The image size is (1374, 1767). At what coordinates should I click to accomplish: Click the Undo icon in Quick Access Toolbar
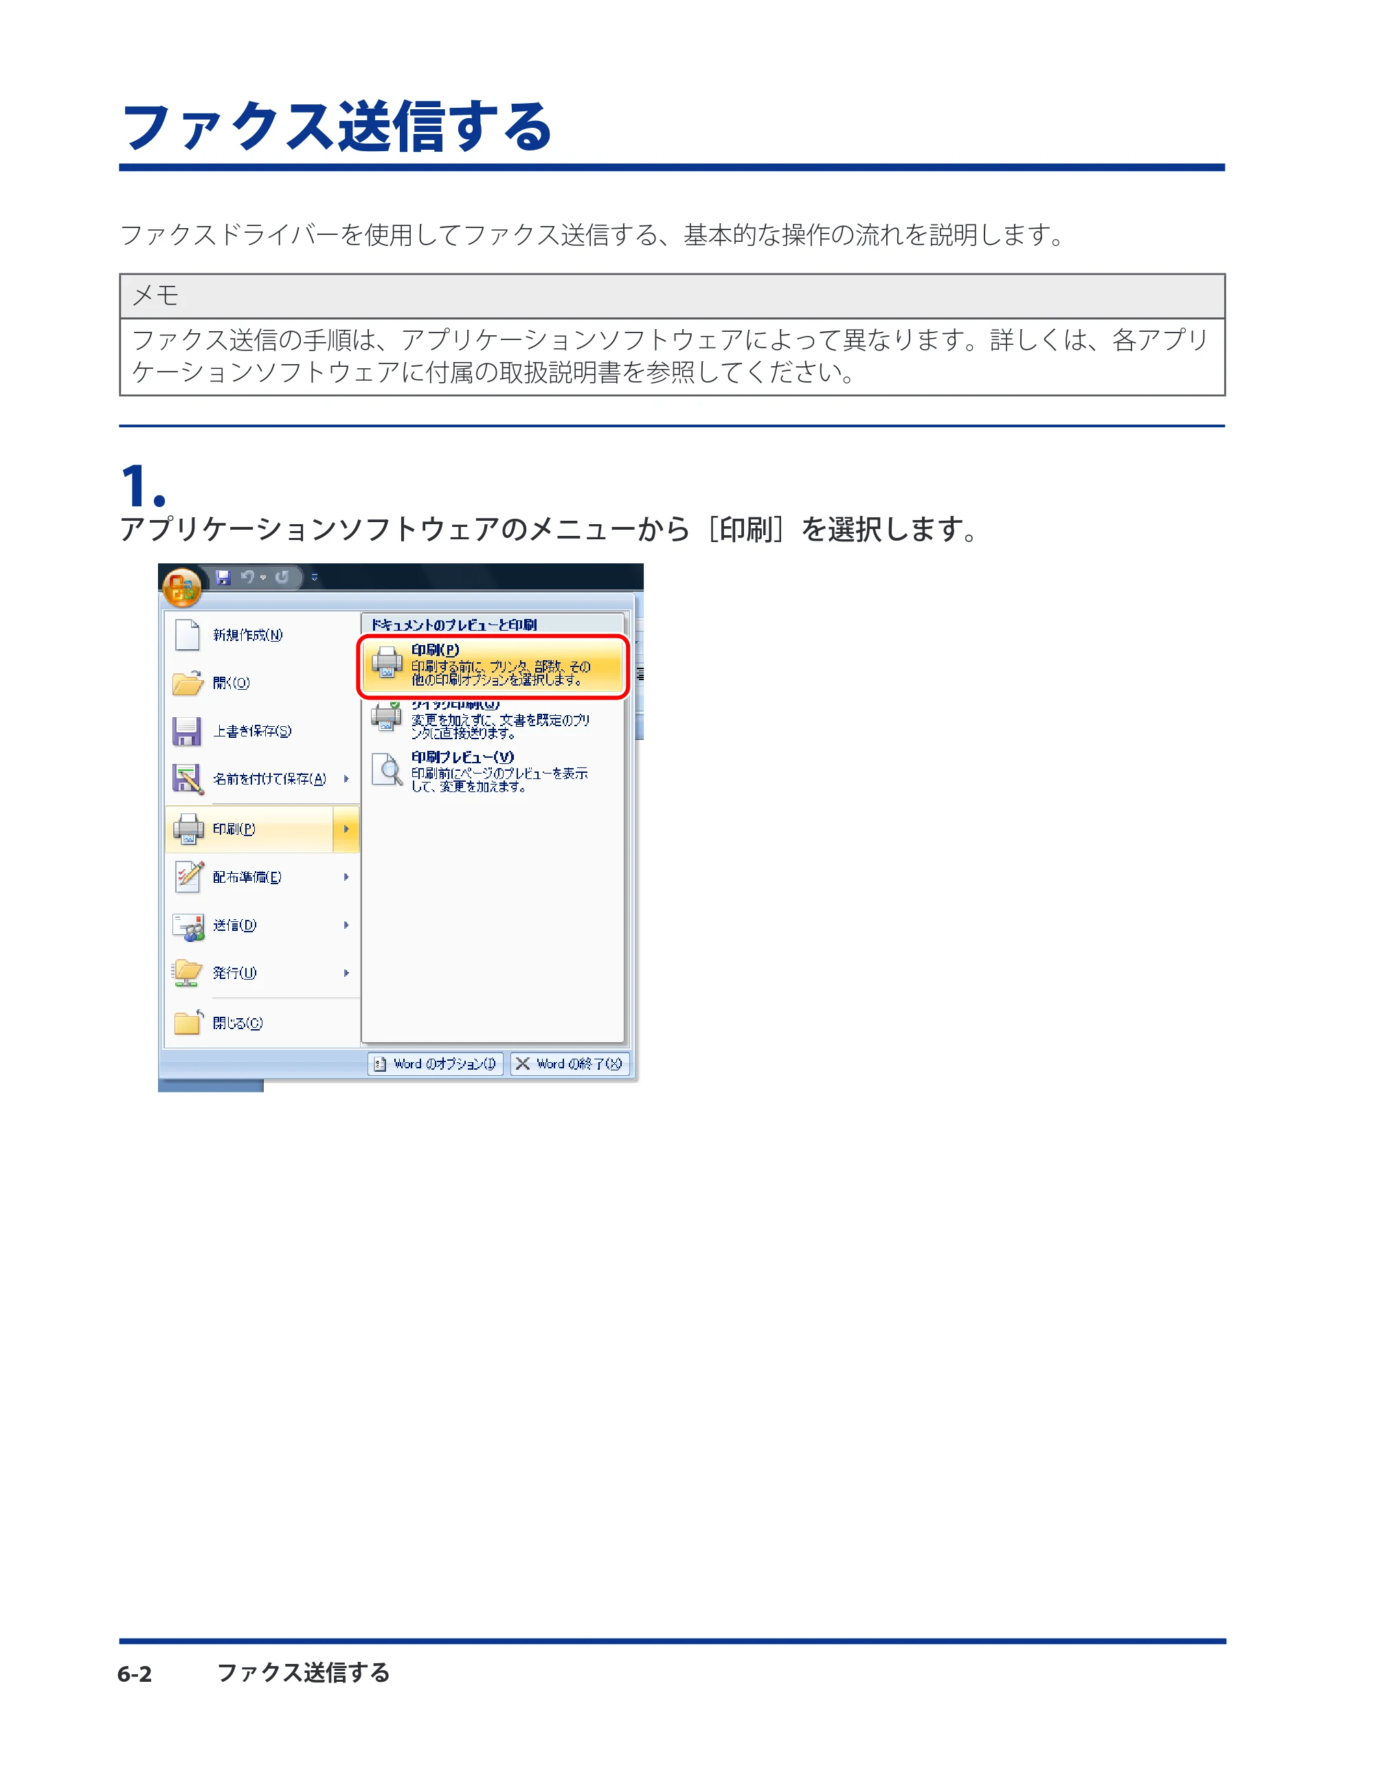tap(247, 577)
